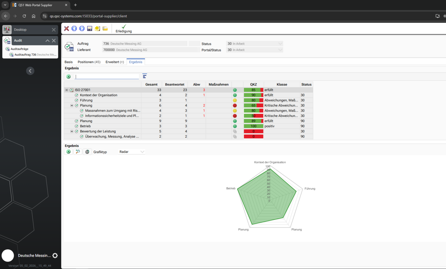Click the zoom magnifier icon in chart toolbar
The height and width of the screenshot is (269, 446).
click(x=78, y=152)
